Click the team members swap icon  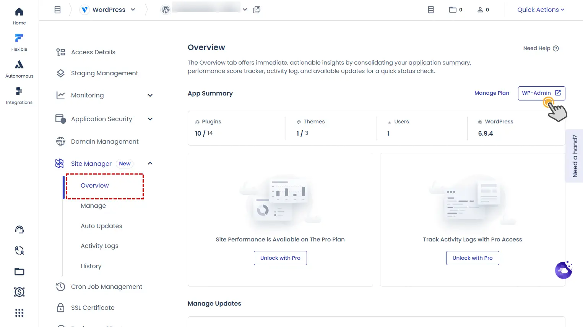19,251
